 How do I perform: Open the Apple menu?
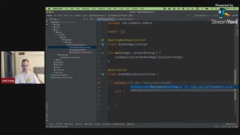pos(49,9)
